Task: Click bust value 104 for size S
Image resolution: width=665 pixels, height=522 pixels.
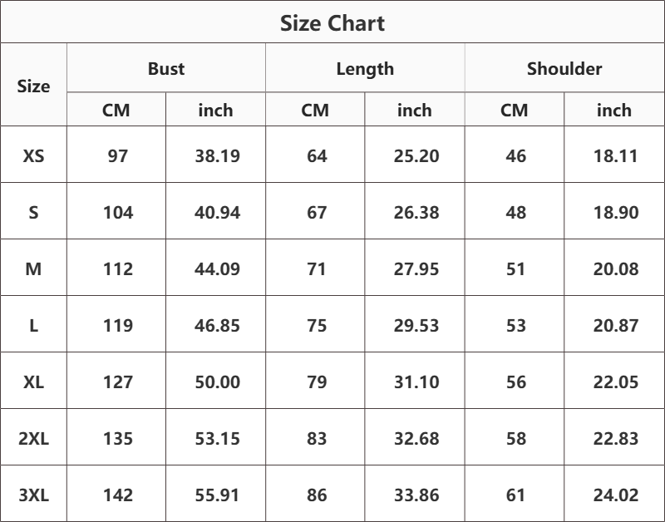Action: pos(118,212)
